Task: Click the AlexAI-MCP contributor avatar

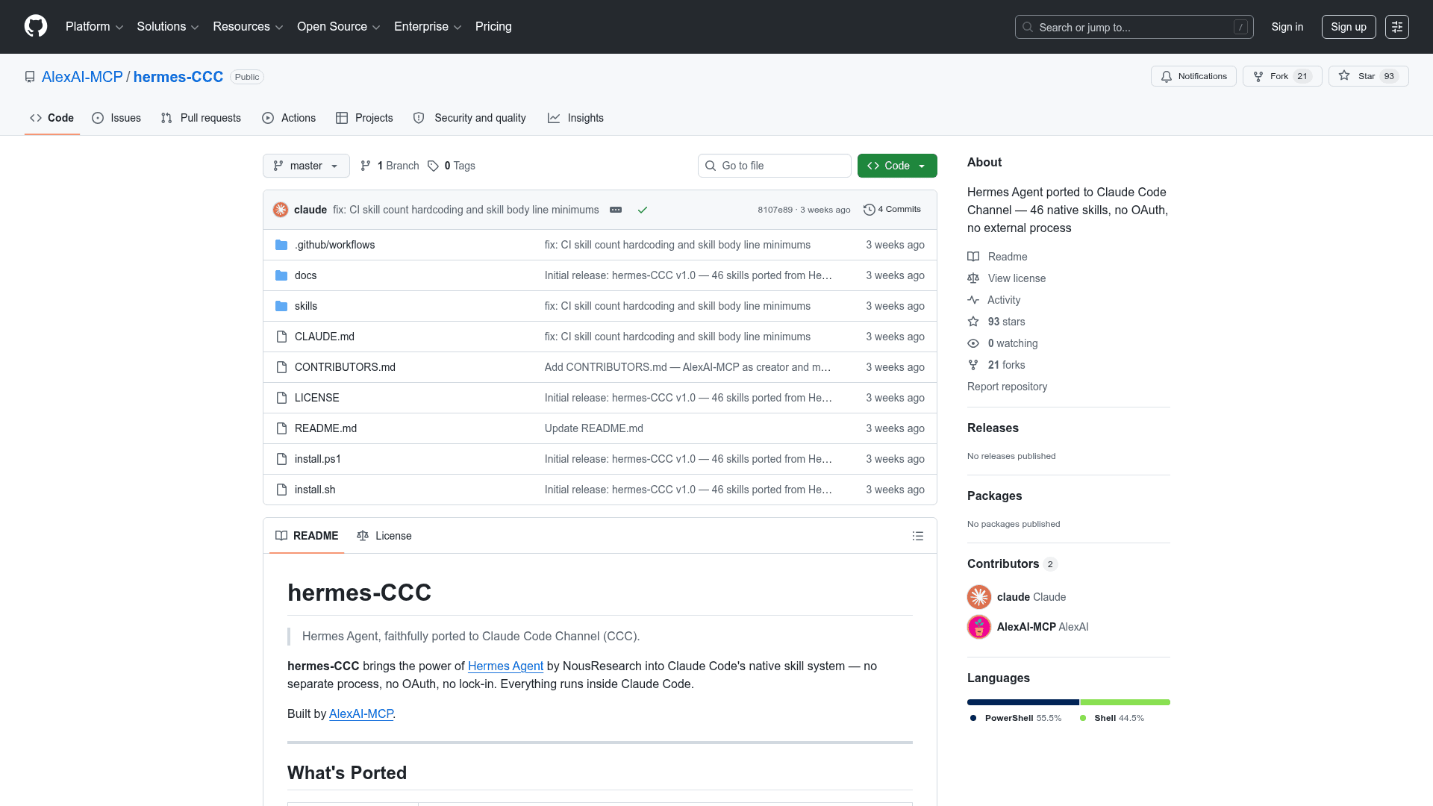Action: tap(978, 627)
